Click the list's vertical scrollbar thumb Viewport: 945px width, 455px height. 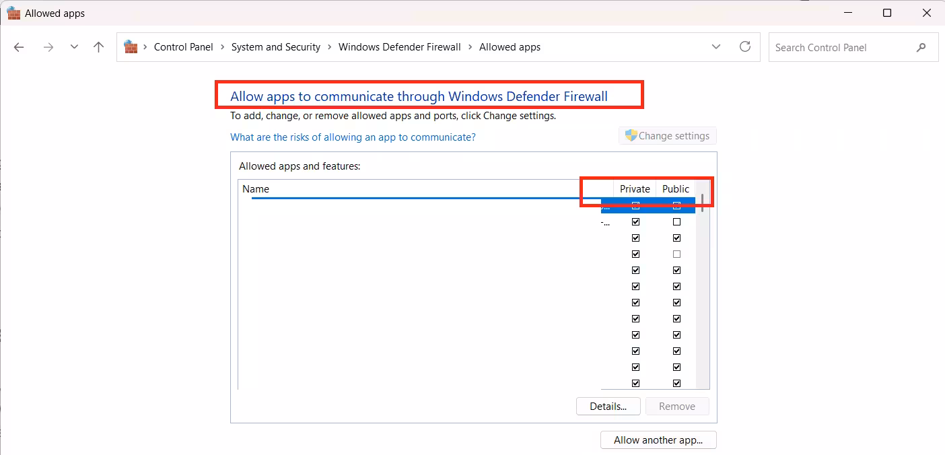pyautogui.click(x=703, y=203)
